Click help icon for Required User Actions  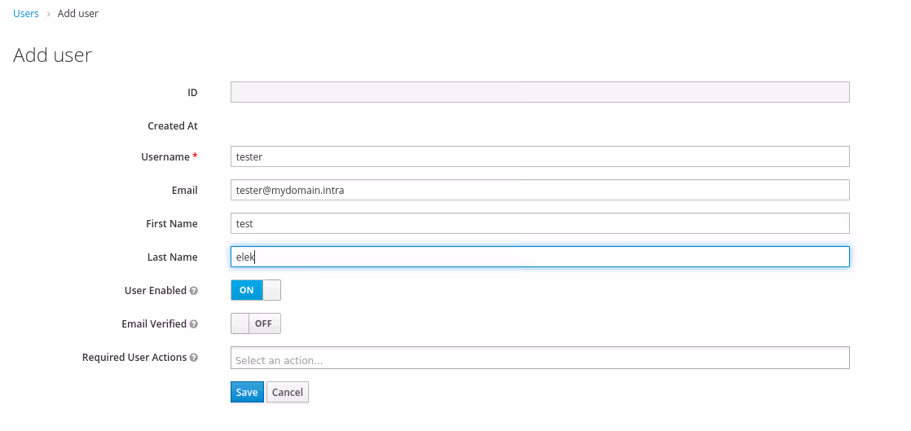194,358
